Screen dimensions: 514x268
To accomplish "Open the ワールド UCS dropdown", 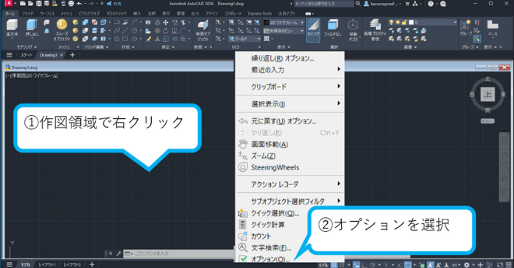I will coord(244,39).
